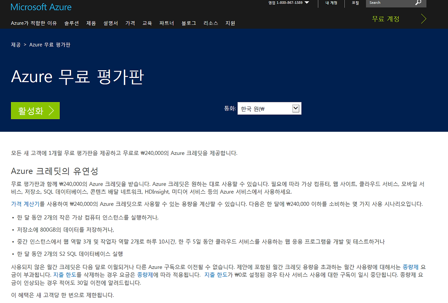Open the 통화 currency dropdown

pyautogui.click(x=269, y=108)
